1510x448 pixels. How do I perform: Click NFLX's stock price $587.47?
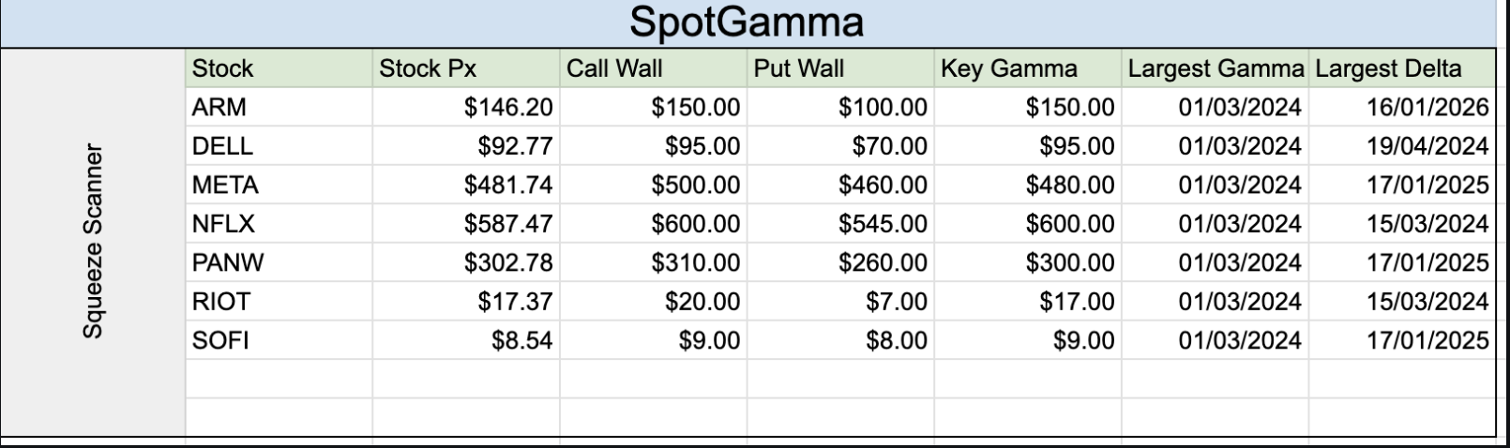(465, 224)
